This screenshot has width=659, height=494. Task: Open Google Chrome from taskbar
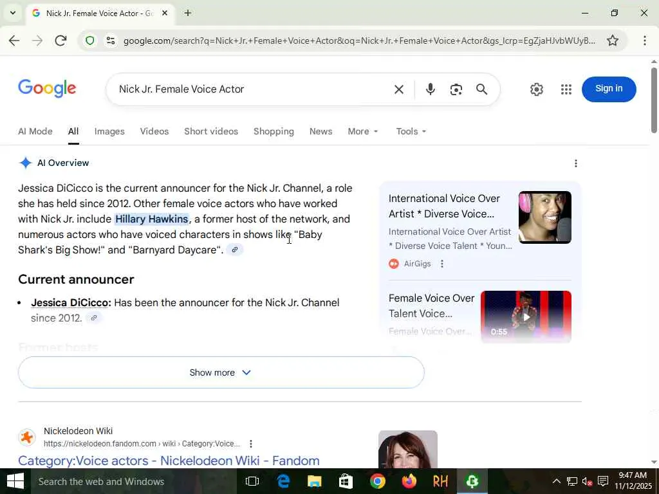pyautogui.click(x=377, y=481)
